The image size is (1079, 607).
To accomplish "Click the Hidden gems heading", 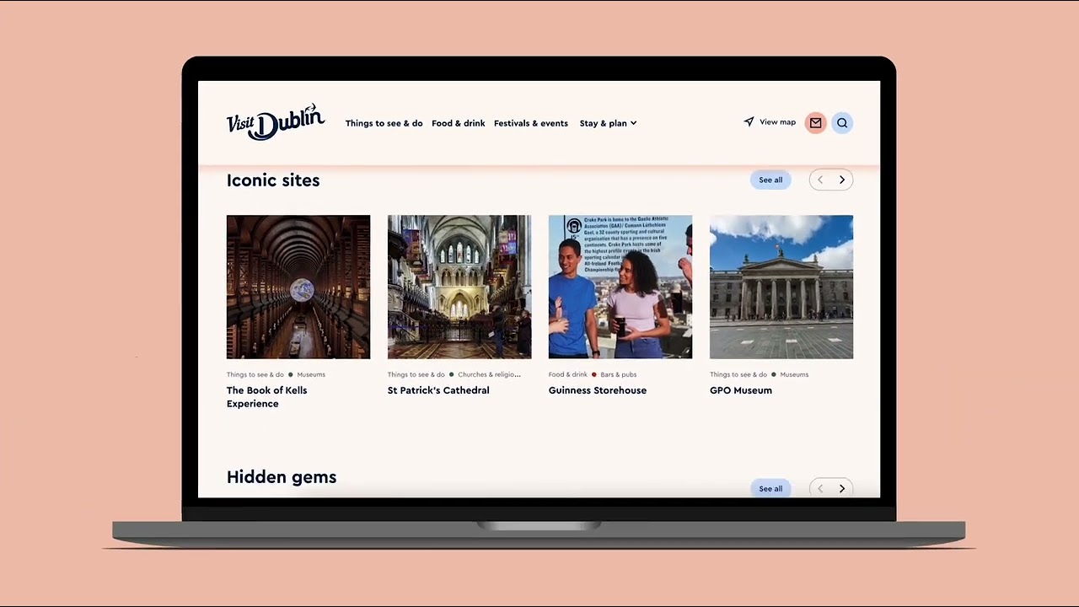I will click(x=282, y=477).
